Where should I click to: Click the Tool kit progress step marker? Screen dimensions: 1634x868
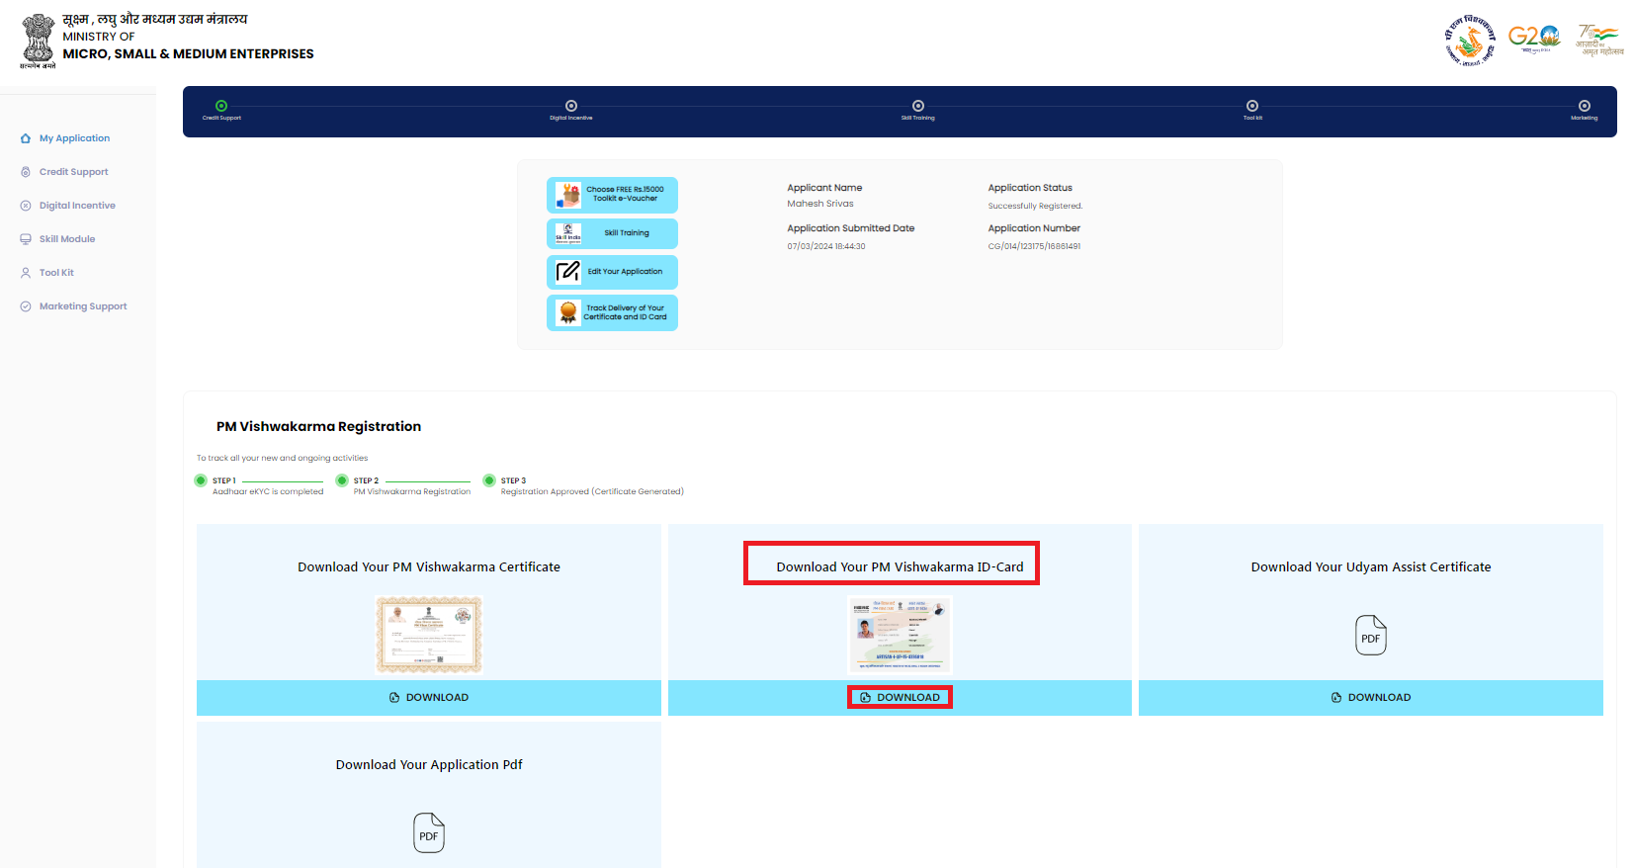click(1252, 106)
